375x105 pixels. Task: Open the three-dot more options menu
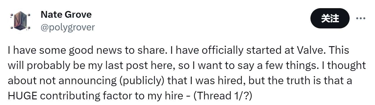(361, 19)
